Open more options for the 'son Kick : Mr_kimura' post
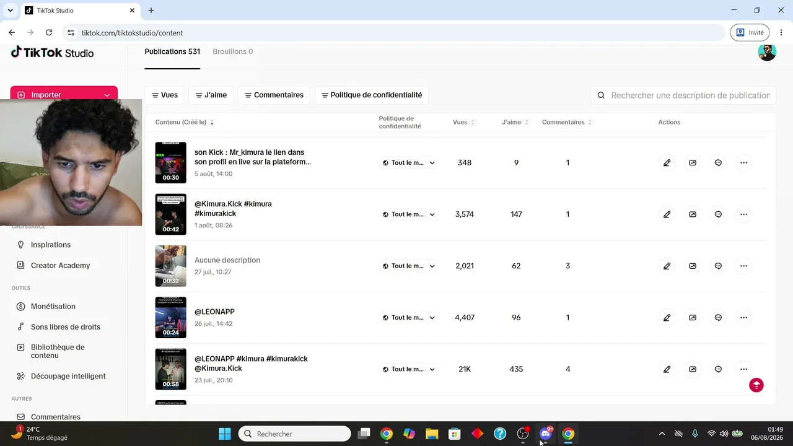Screen dimensions: 793x446 tap(744, 163)
